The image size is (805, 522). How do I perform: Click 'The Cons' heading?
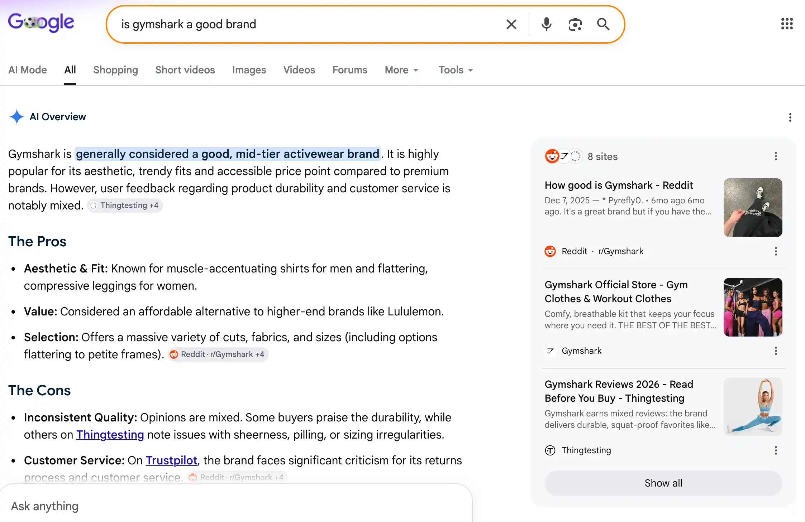pyautogui.click(x=39, y=390)
